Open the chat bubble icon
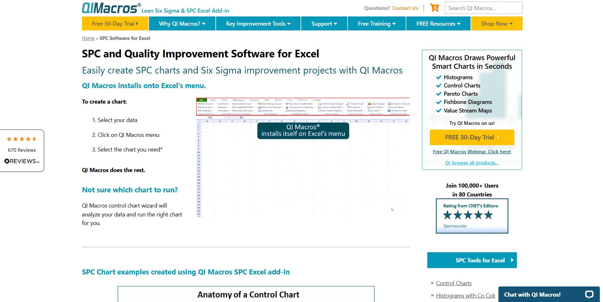Screen dimensions: 603x302 point(589,294)
